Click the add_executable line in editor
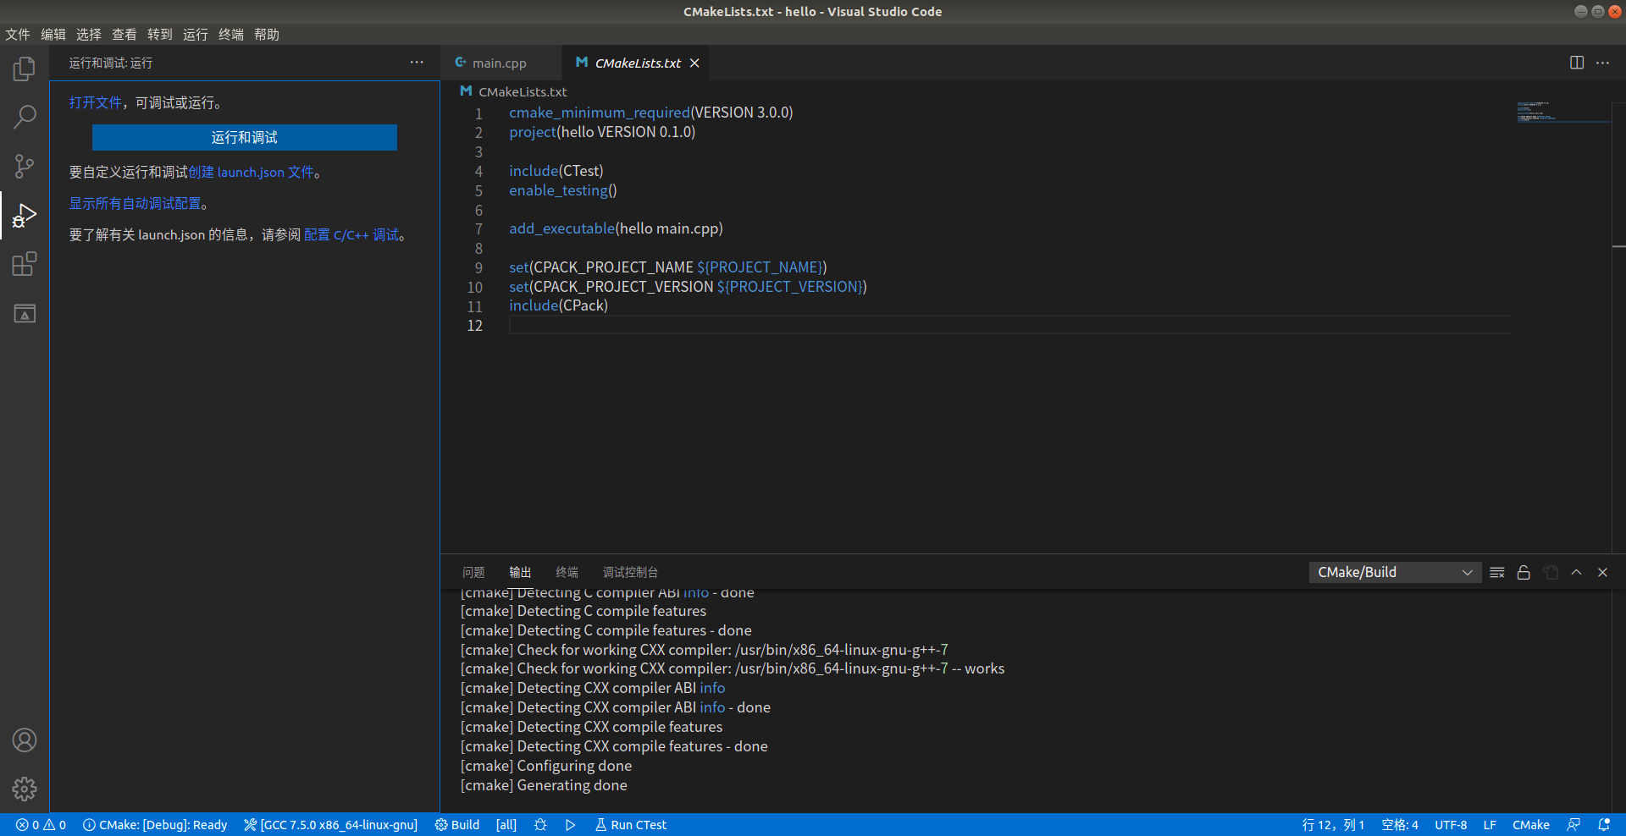Screen dimensions: 1626x836 point(616,229)
